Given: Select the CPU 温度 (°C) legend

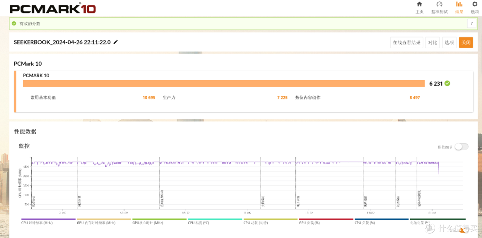Looking at the screenshot, I should click(x=215, y=222).
